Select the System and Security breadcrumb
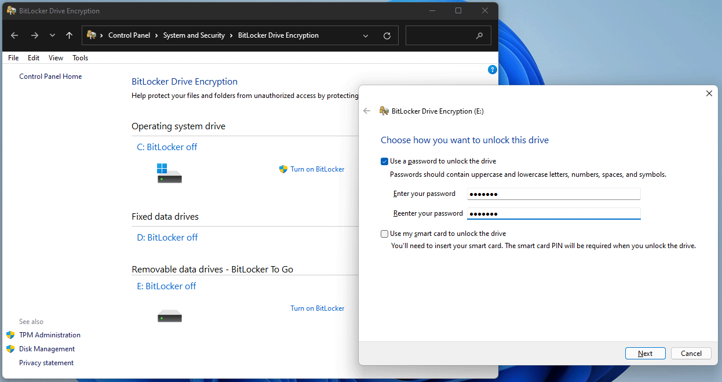 (194, 35)
